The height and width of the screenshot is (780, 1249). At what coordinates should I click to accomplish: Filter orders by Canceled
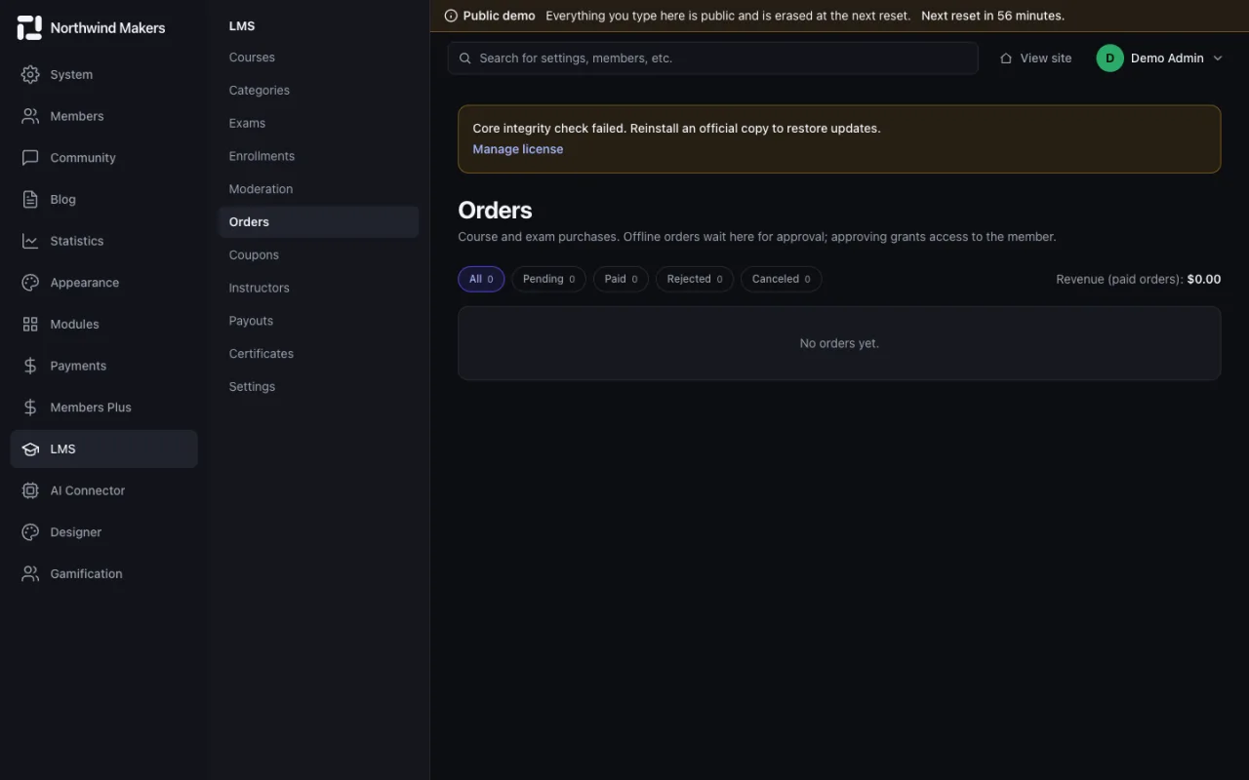782,279
